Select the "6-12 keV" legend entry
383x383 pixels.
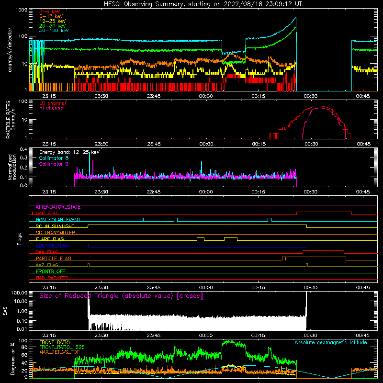[51, 16]
